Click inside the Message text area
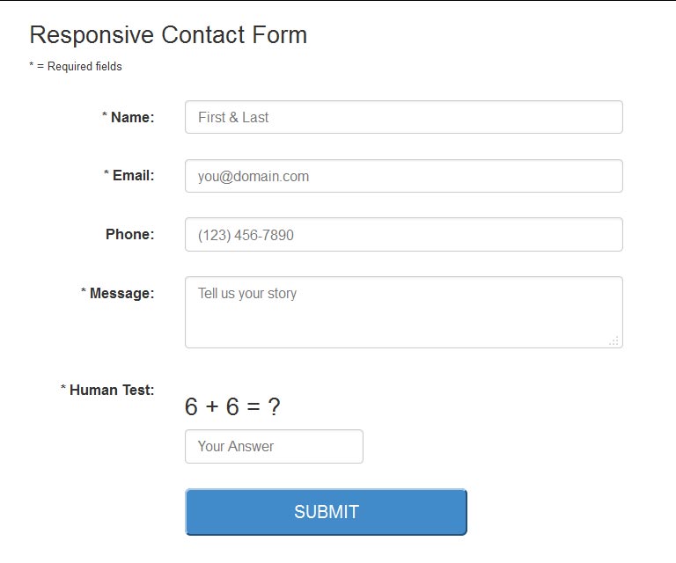Image resolution: width=676 pixels, height=563 pixels. 403,312
